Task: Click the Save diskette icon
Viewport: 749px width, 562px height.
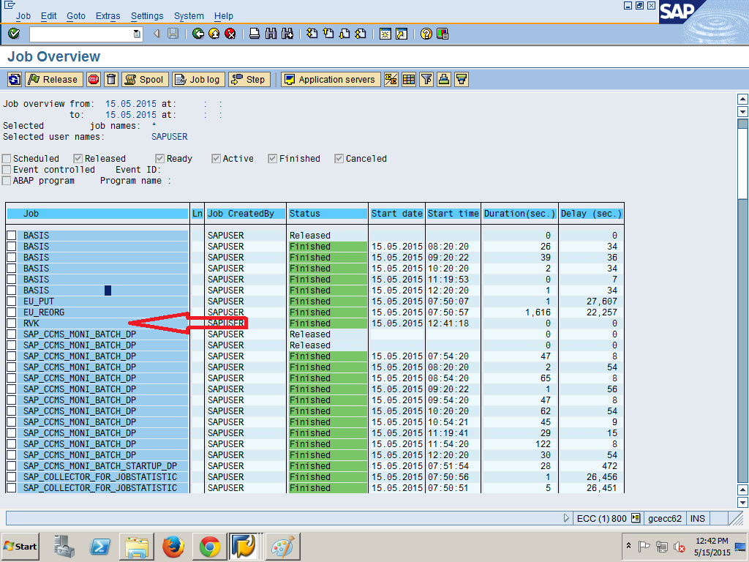Action: [173, 34]
